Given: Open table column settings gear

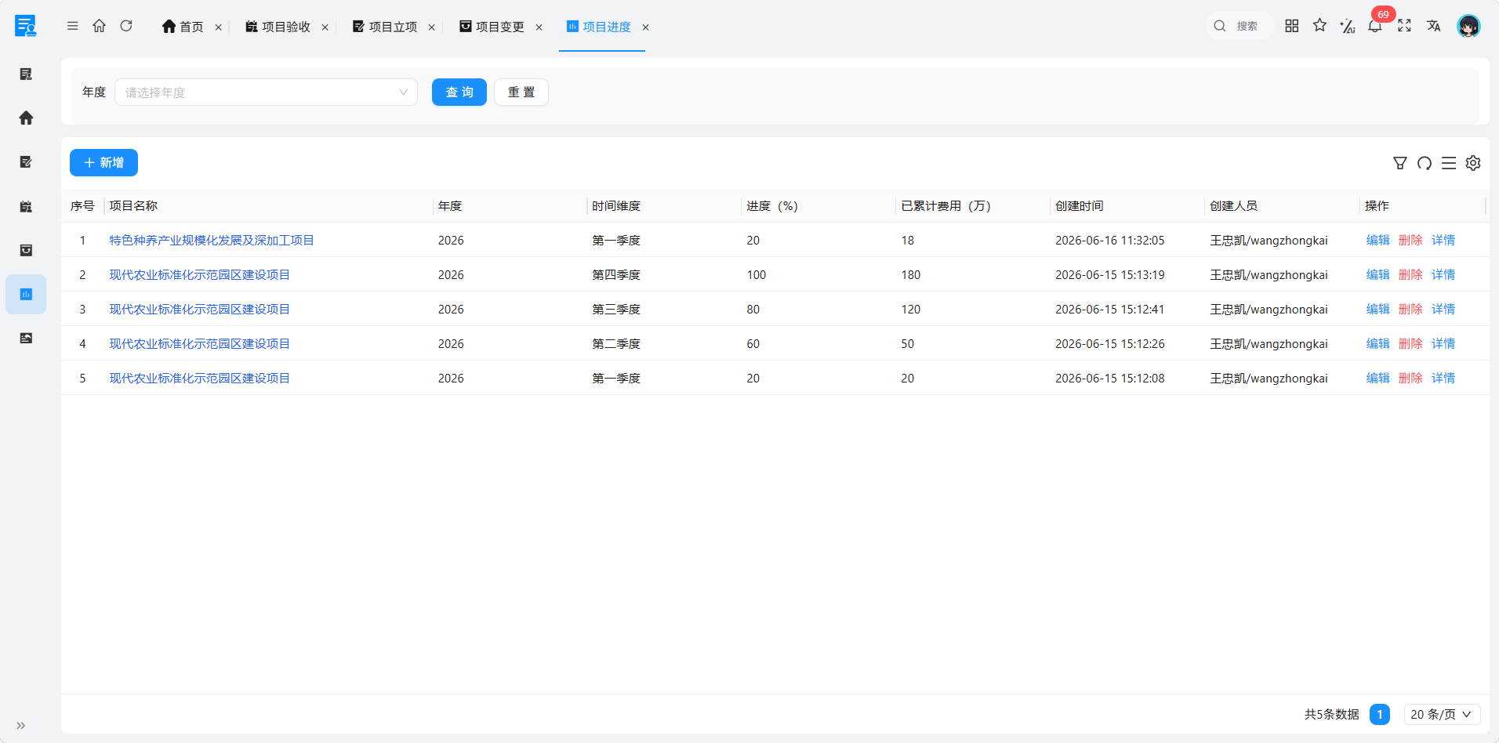Looking at the screenshot, I should 1473,163.
